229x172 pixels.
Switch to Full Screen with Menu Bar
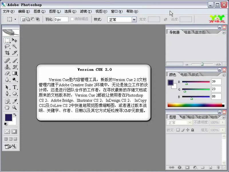11,139
